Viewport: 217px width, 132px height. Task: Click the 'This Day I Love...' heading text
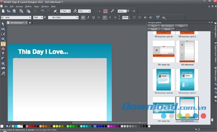tap(43, 52)
